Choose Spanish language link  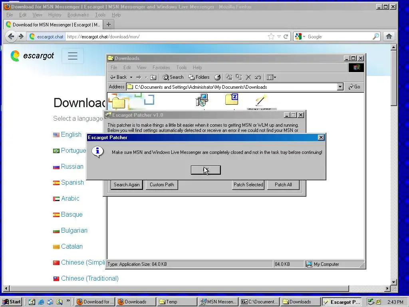(x=73, y=182)
